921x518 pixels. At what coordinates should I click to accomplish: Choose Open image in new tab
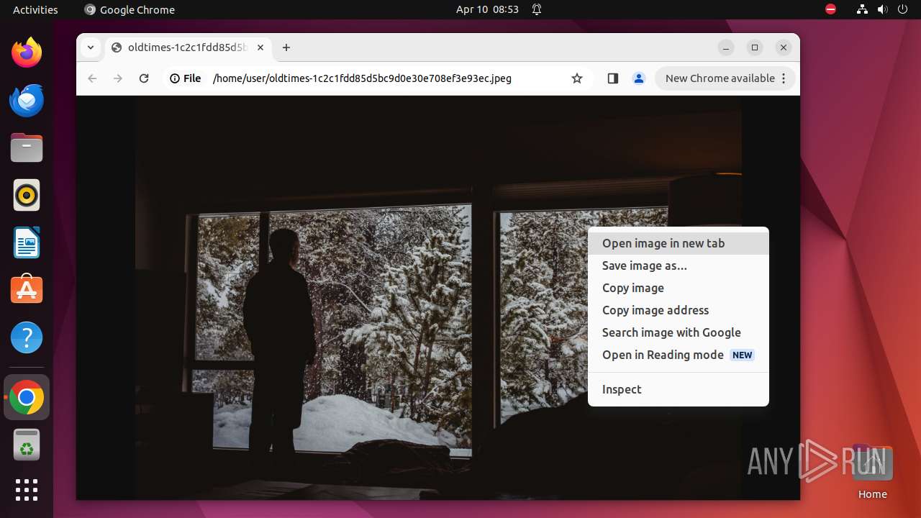679,243
